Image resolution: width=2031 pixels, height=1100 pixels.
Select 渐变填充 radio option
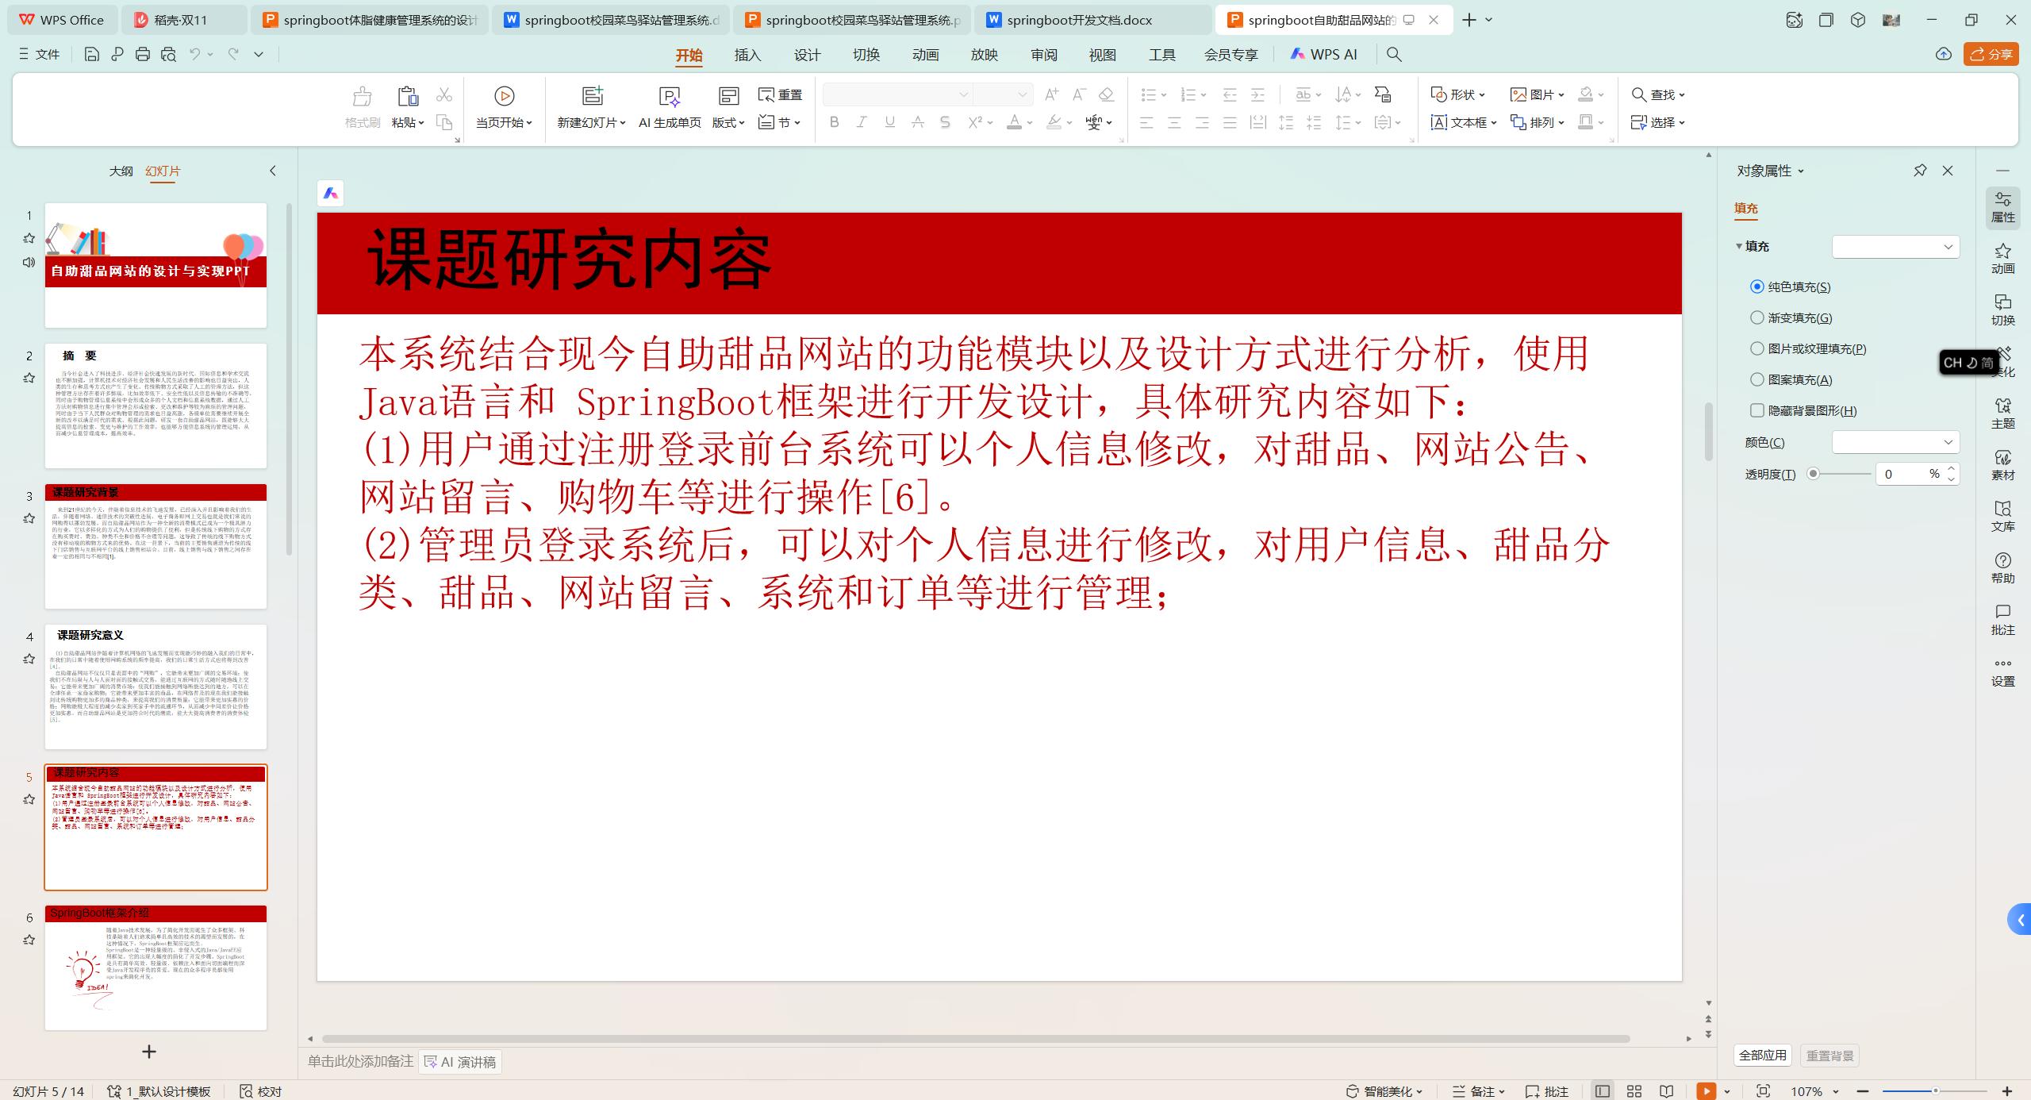(x=1757, y=317)
